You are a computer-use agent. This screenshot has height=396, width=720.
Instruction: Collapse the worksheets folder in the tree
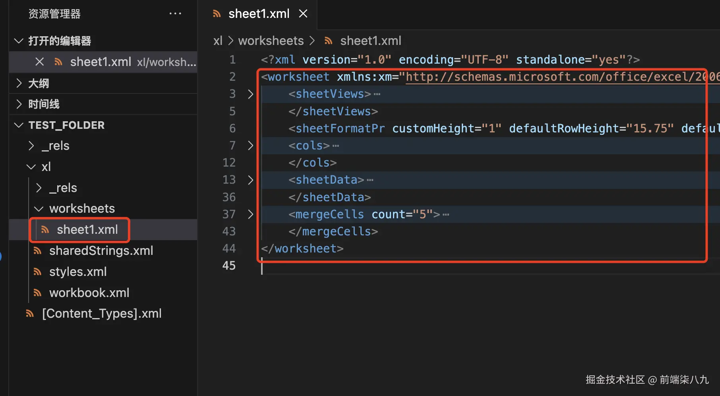(x=39, y=209)
